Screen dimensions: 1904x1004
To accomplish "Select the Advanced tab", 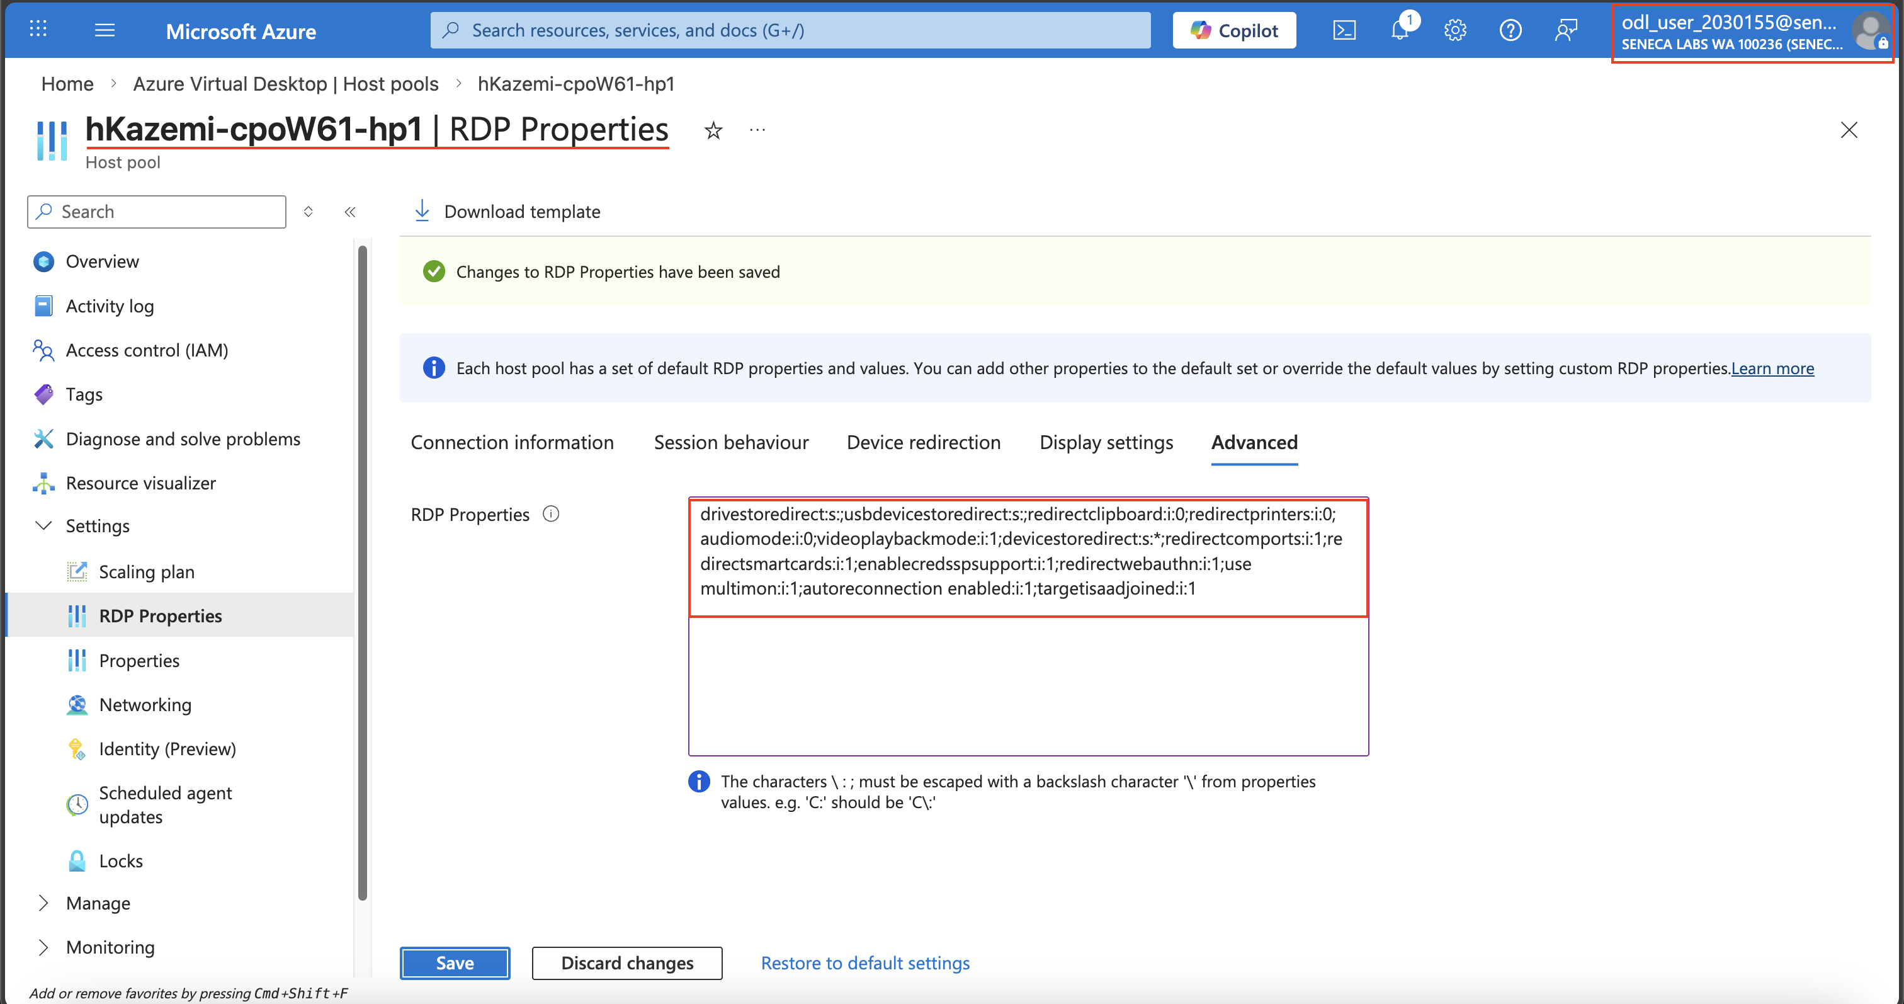I will point(1254,442).
